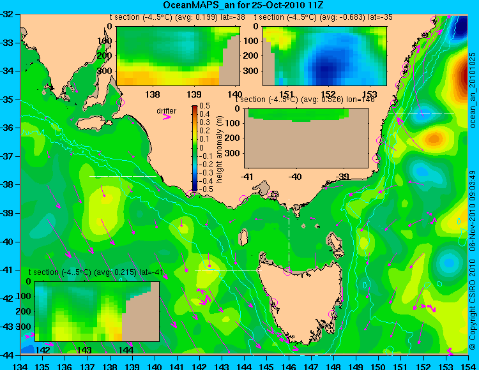479x370 pixels.
Task: Click the colorbar tick label '0.5'
Action: [x=204, y=106]
